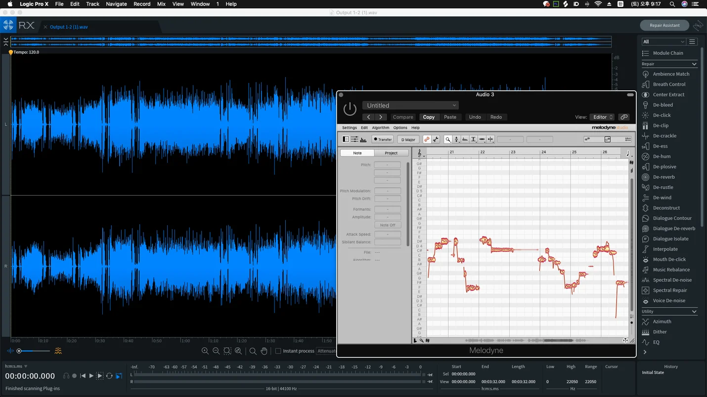The height and width of the screenshot is (397, 707).
Task: Toggle loop playback in transport
Action: coord(109,376)
